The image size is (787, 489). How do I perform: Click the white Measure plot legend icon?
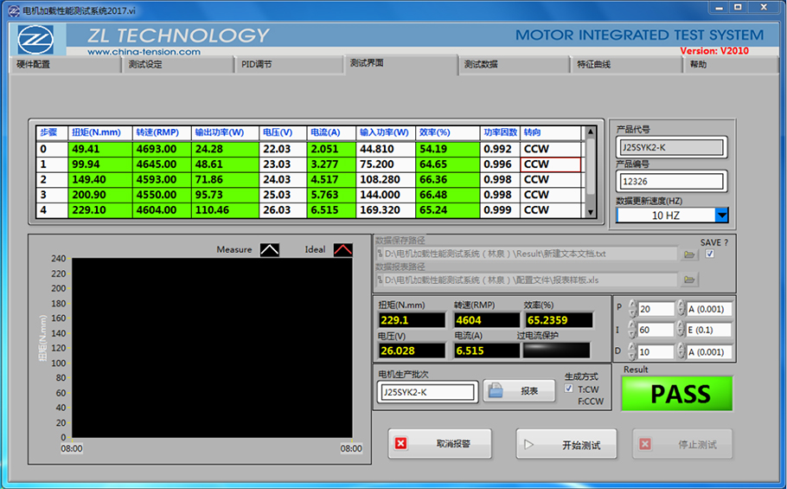[270, 249]
